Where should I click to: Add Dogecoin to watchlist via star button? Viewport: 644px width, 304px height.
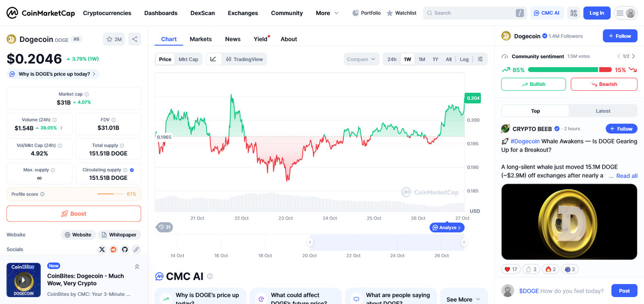coord(114,39)
